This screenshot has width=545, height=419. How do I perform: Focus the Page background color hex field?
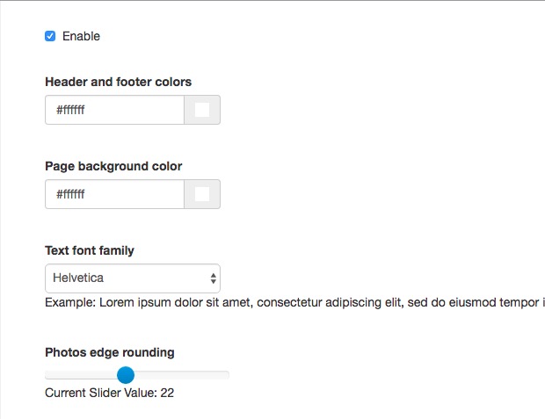(x=114, y=194)
